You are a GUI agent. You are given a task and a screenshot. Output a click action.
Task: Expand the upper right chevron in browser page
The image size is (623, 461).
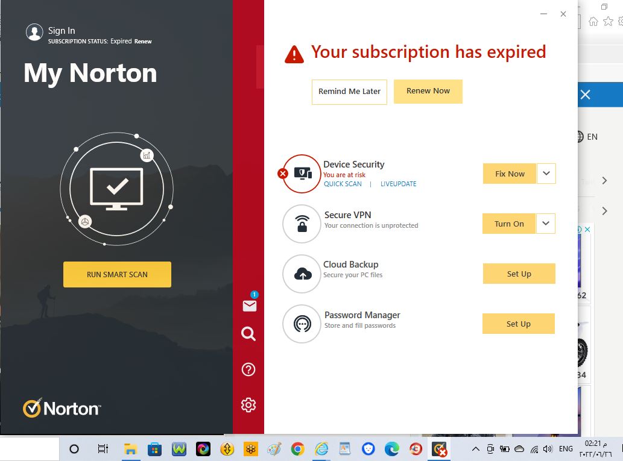604,181
